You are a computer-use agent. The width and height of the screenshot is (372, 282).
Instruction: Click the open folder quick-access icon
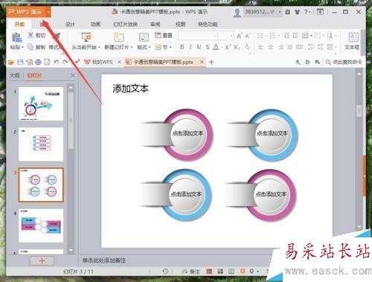pos(11,62)
